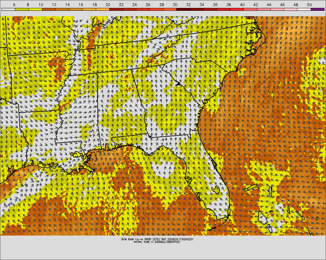
Task: Select the '28' scale value
Action: 161,4
